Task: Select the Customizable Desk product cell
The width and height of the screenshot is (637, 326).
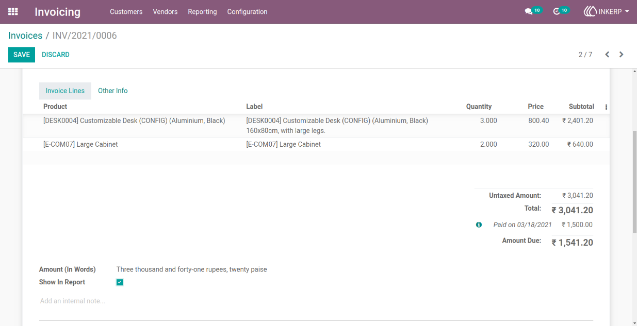Action: point(134,121)
